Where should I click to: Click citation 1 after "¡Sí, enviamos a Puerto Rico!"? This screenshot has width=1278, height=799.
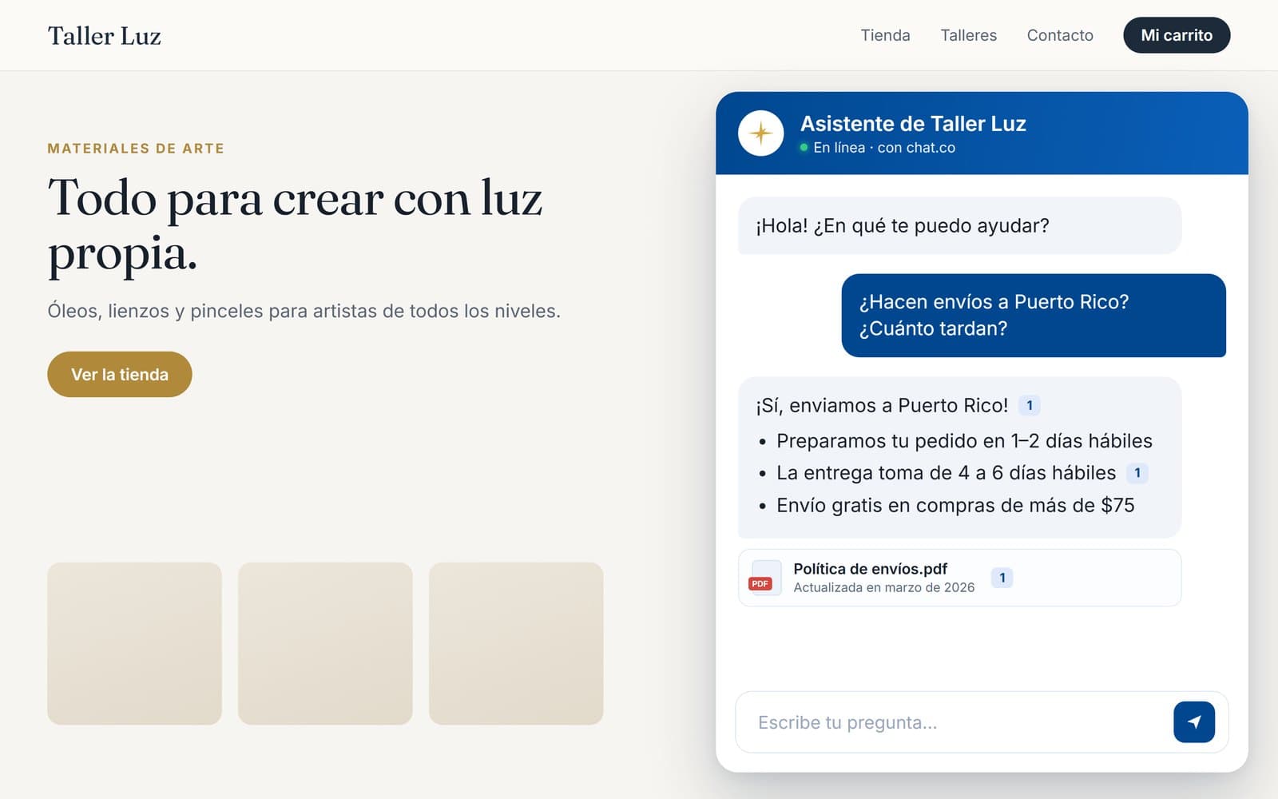tap(1029, 405)
